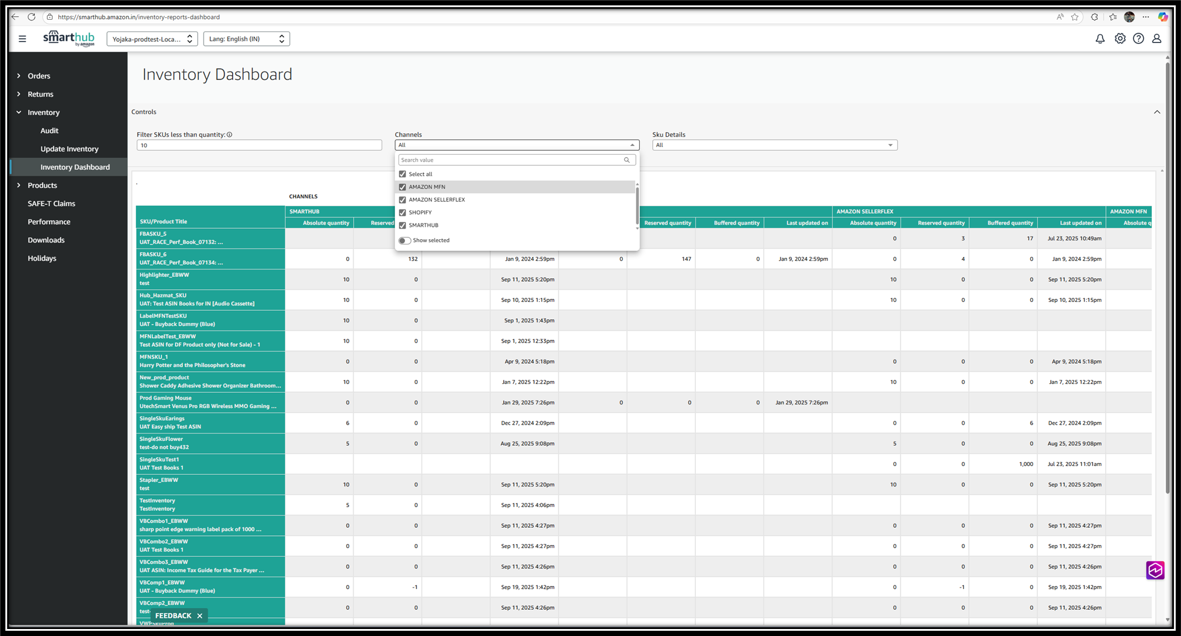
Task: Open the user account profile icon
Action: (1157, 39)
